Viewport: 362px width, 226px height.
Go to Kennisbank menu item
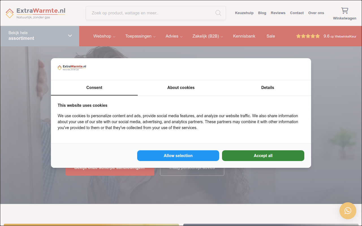coord(244,36)
